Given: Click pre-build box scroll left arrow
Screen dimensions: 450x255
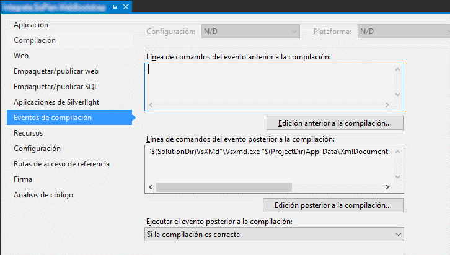Looking at the screenshot, I should click(x=151, y=105).
